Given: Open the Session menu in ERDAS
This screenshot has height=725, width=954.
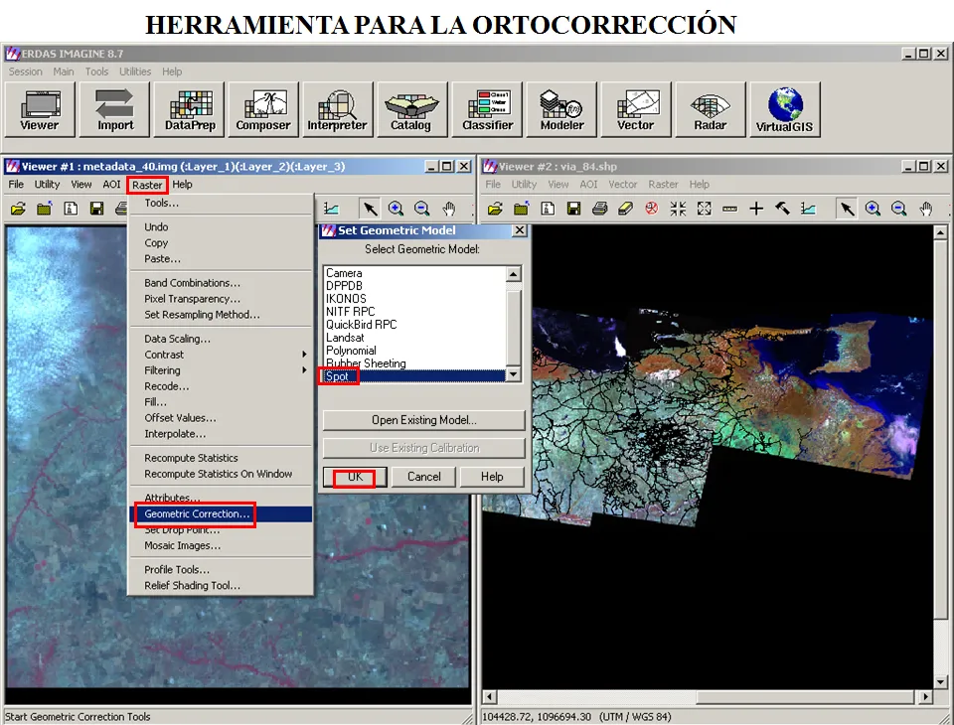Looking at the screenshot, I should (26, 72).
